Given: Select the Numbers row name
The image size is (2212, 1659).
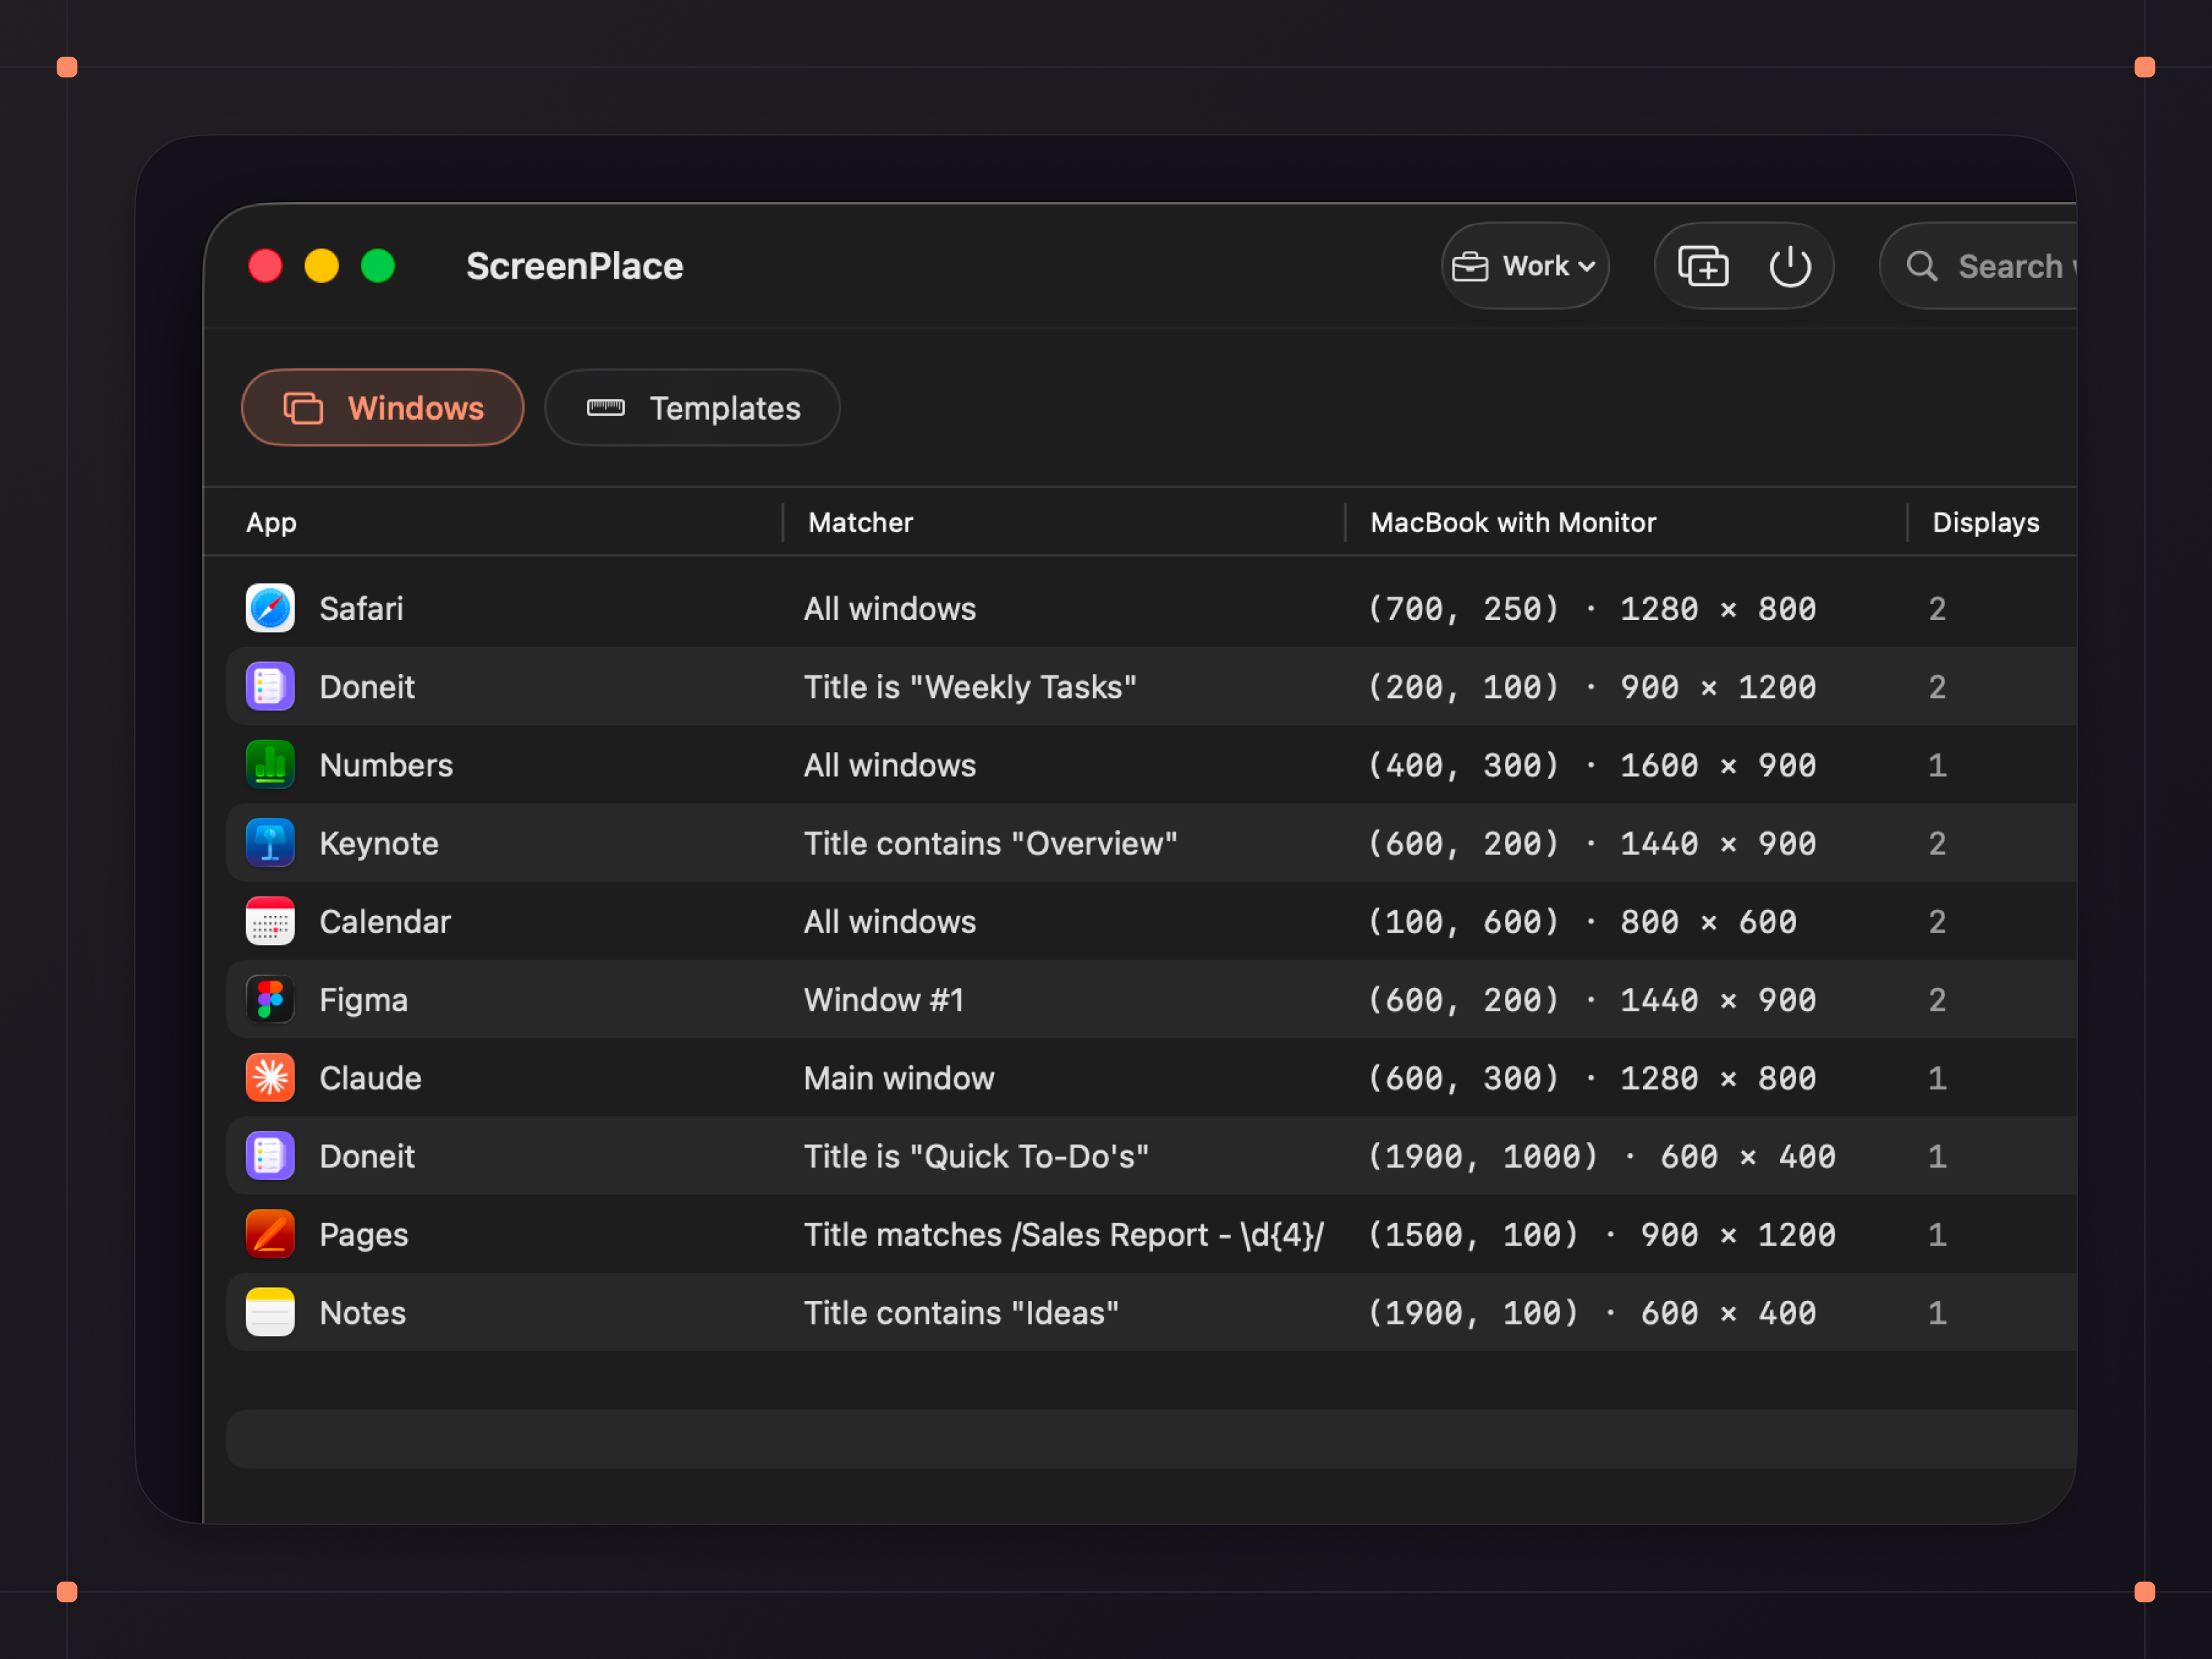Looking at the screenshot, I should [386, 766].
